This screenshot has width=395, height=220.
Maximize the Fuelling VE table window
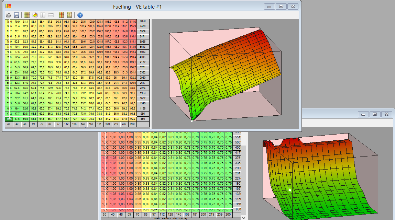[x=281, y=7]
